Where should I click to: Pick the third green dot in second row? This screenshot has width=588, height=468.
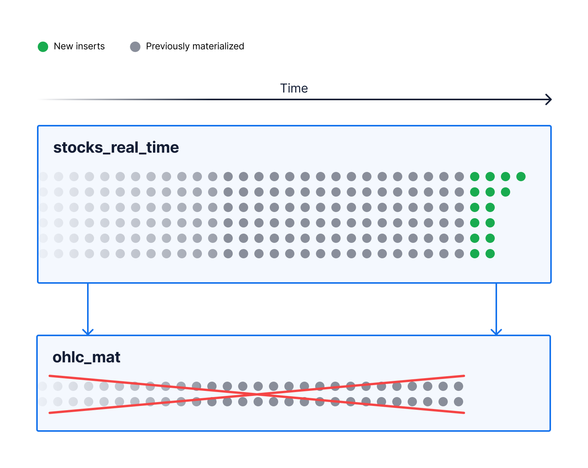coord(506,192)
